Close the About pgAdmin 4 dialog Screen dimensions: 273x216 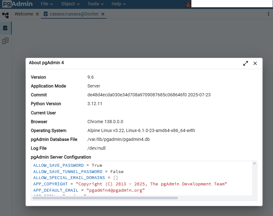pyautogui.click(x=255, y=63)
